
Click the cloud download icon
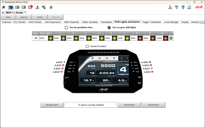(183, 7)
